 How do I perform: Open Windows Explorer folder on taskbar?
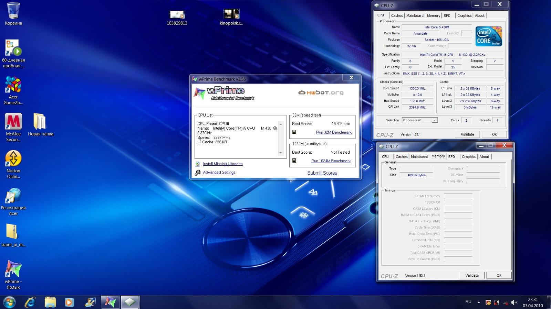pos(50,302)
